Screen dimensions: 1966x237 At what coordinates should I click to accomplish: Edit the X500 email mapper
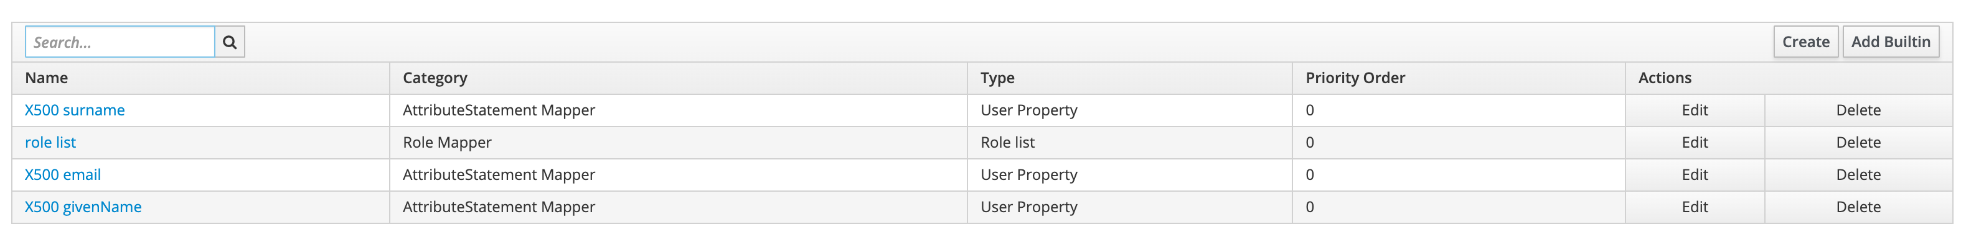pyautogui.click(x=1695, y=175)
